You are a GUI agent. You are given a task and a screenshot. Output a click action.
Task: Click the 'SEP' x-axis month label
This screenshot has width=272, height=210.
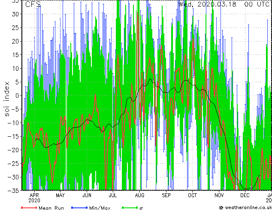click(166, 195)
